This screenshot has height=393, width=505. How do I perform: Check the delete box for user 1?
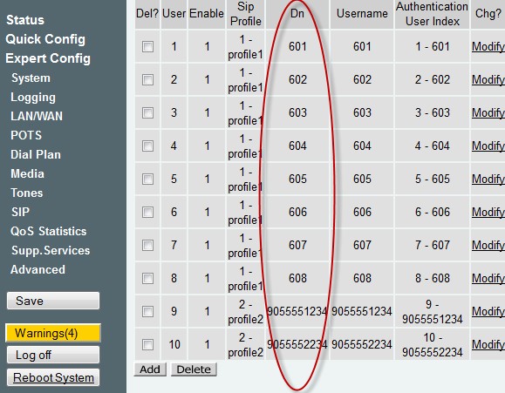pos(147,47)
